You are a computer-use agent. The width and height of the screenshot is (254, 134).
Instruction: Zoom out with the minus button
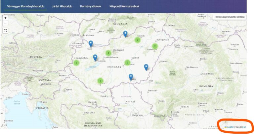coord(5,23)
